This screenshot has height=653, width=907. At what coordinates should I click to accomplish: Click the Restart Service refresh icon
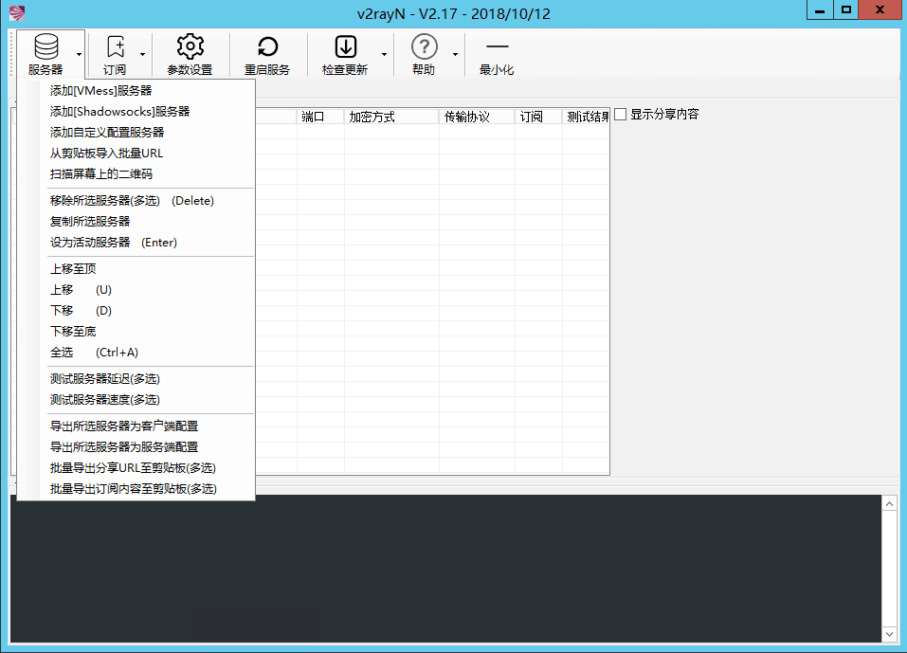(x=267, y=46)
